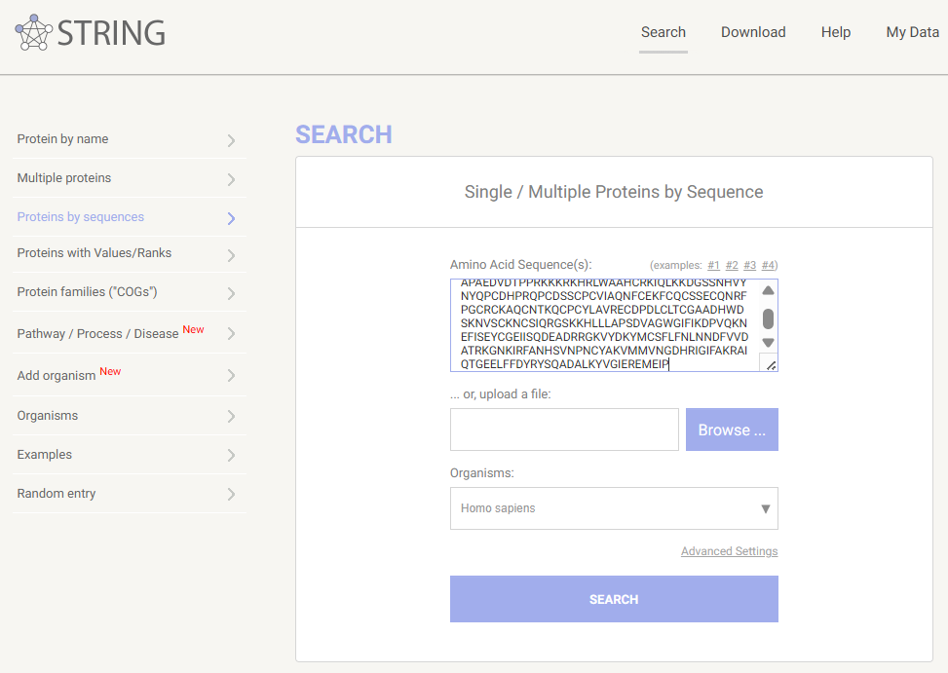Load example sequence #4
Image resolution: width=948 pixels, height=673 pixels.
[x=768, y=265]
